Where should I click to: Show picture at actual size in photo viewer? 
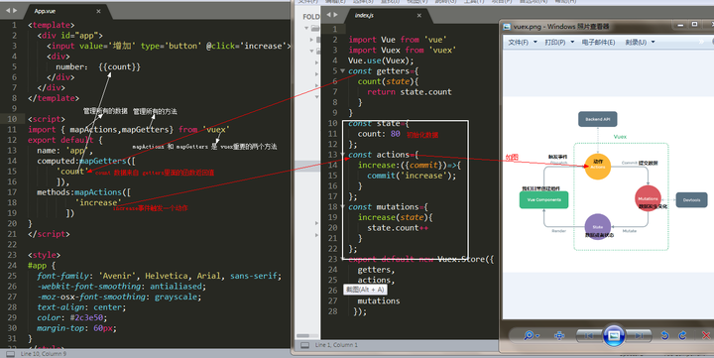[x=559, y=335]
